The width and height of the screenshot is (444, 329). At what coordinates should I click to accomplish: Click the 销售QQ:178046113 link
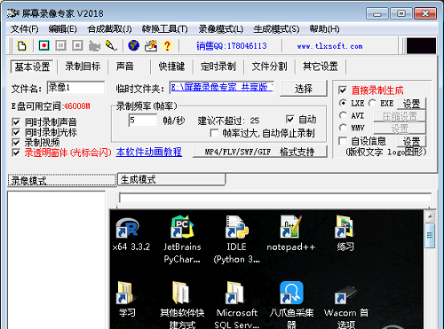coord(232,46)
